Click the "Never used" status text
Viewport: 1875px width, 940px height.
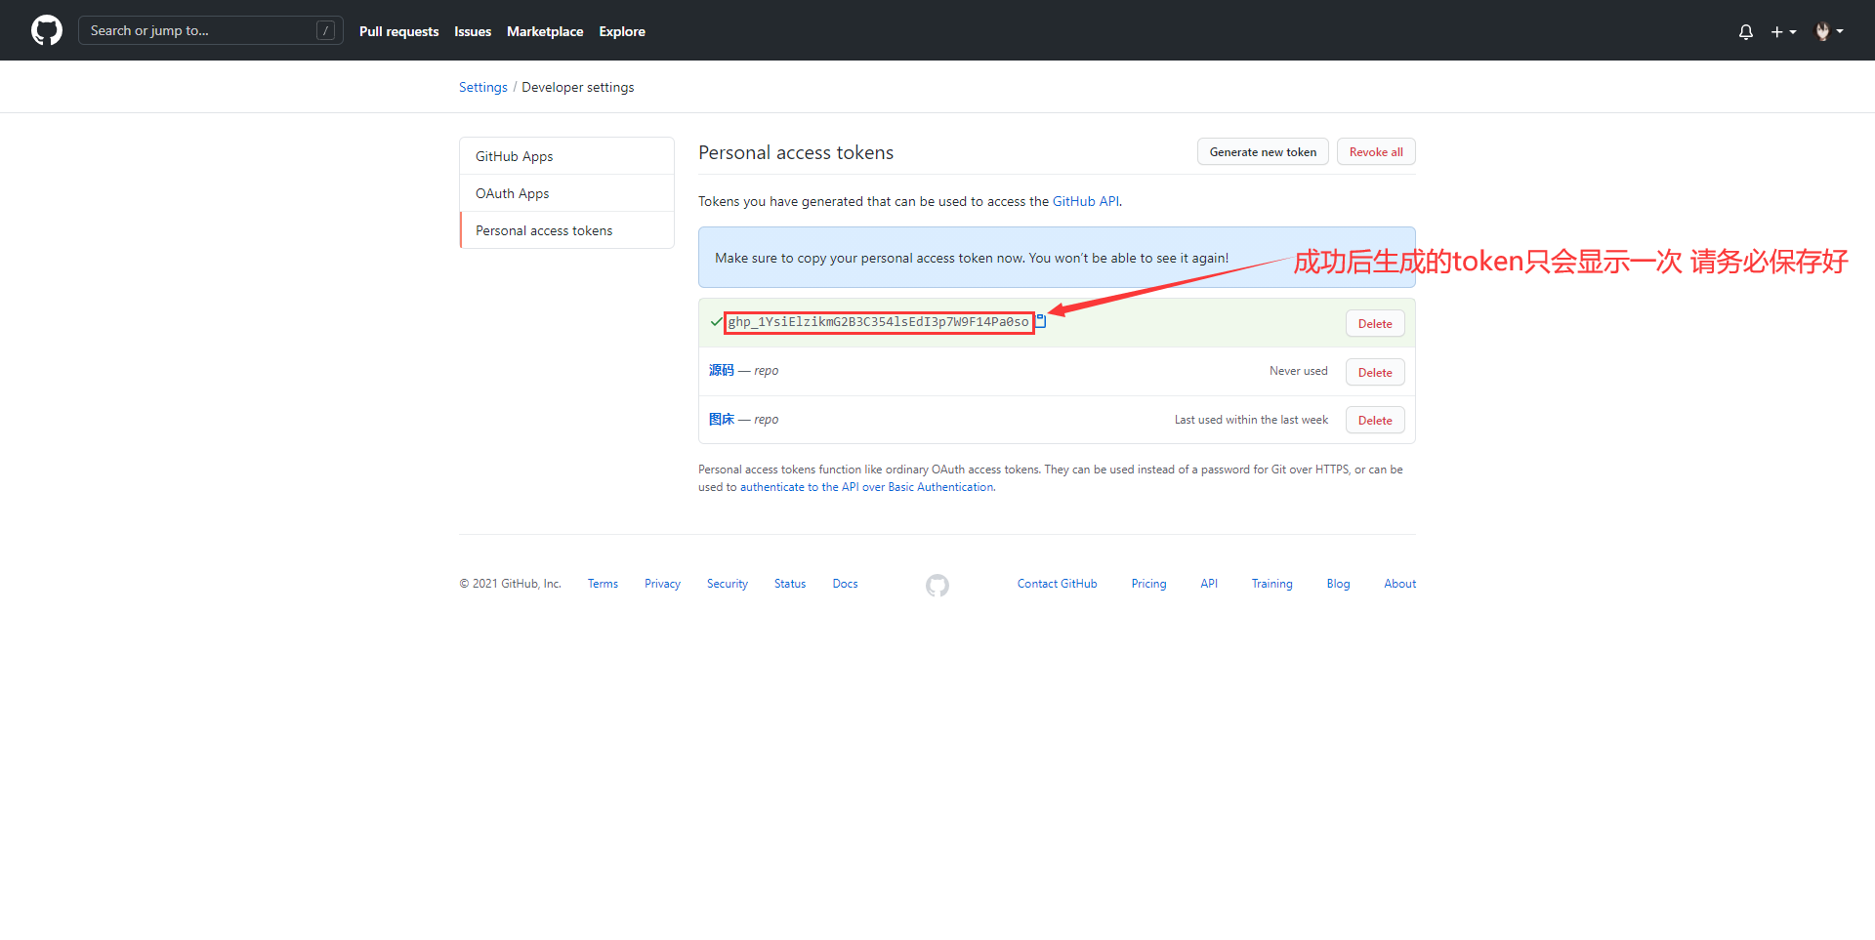tap(1298, 371)
